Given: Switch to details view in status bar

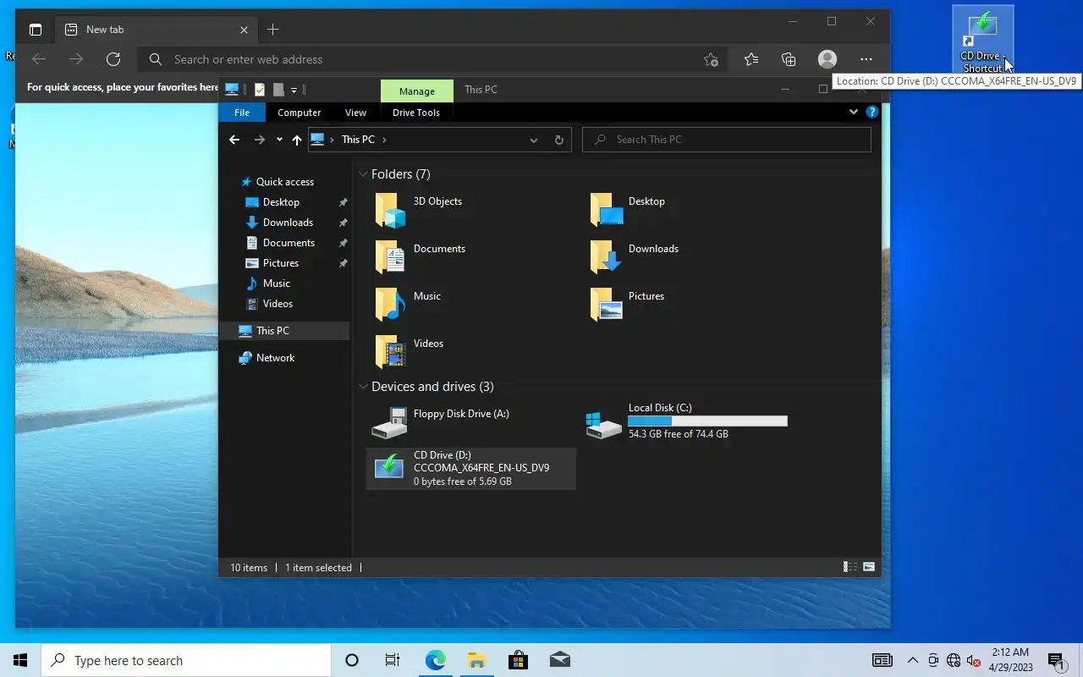Looking at the screenshot, I should [x=850, y=567].
